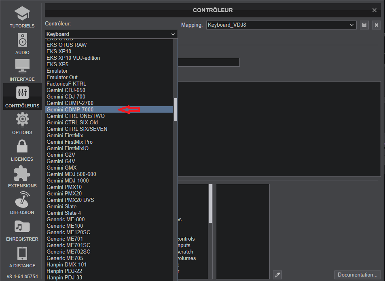Choose Gemini CDJ-650
The image size is (385, 281).
[x=109, y=90]
